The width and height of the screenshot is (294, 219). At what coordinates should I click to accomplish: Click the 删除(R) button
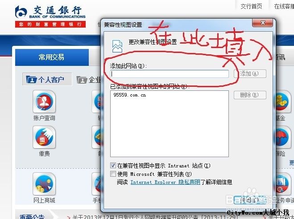click(x=250, y=95)
